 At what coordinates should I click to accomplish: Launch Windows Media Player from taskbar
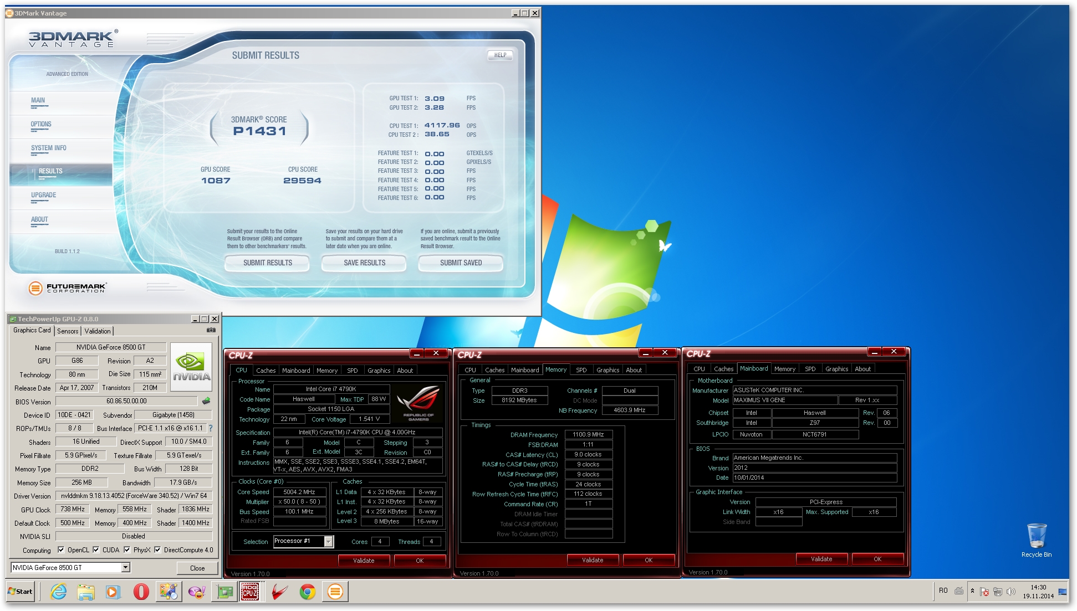(x=113, y=592)
